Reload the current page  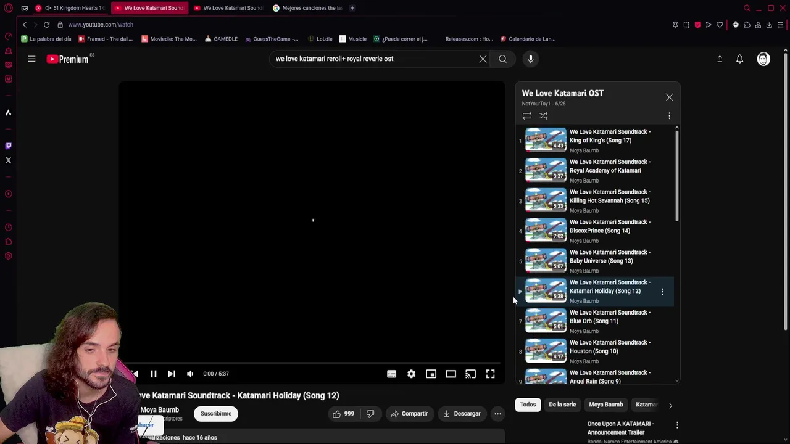tap(46, 25)
